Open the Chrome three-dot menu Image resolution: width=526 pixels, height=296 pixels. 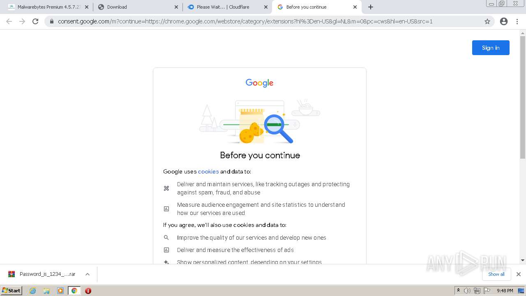pyautogui.click(x=517, y=21)
